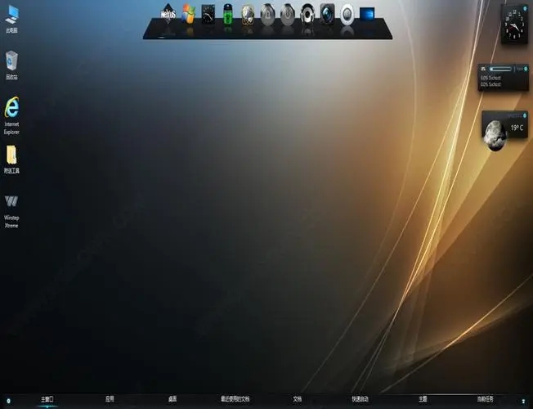Select the 快速启动 tab
The height and width of the screenshot is (409, 533).
(360, 399)
